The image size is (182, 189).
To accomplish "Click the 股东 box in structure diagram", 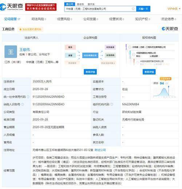I will [x=70, y=47].
